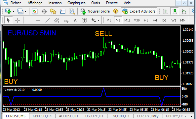Toggle the Market Watch window icon
The height and width of the screenshot is (119, 196).
35,11
